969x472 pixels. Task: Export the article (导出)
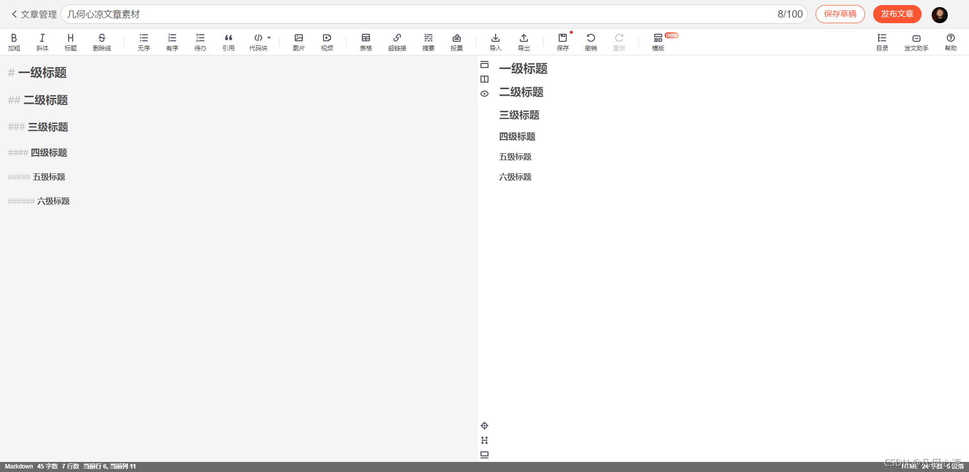(524, 42)
